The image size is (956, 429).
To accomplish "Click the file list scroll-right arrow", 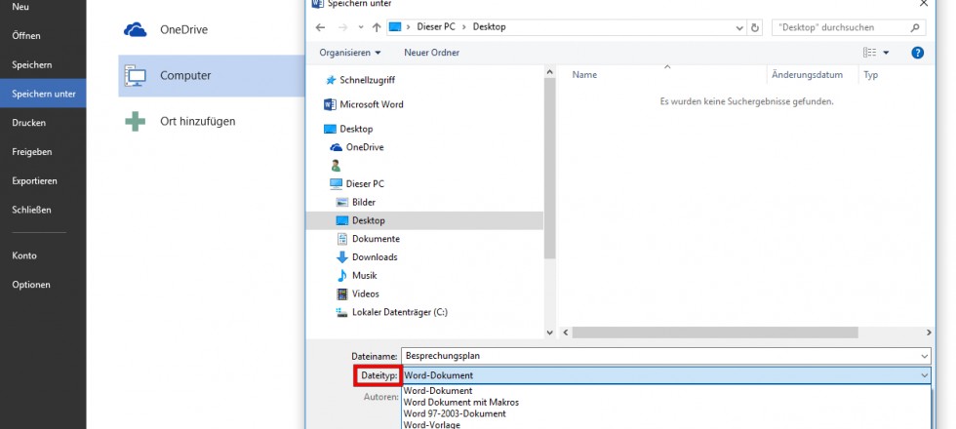I will (929, 332).
